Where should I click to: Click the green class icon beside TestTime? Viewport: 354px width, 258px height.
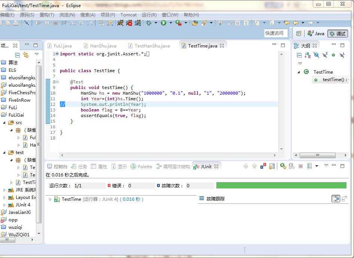tap(306, 72)
